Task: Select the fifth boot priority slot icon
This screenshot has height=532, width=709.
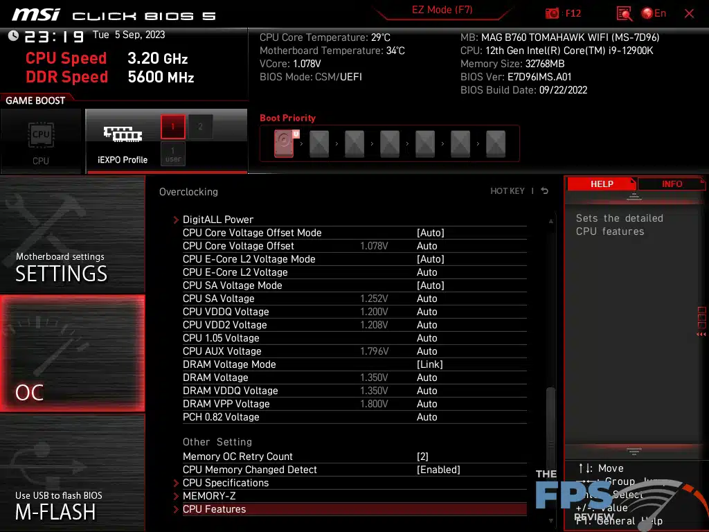Action: click(x=425, y=144)
